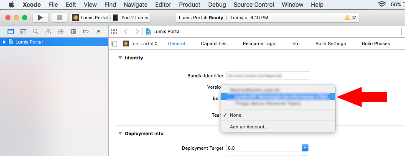This screenshot has width=405, height=156.
Task: Show the Project navigator folder icon
Action: point(10,31)
